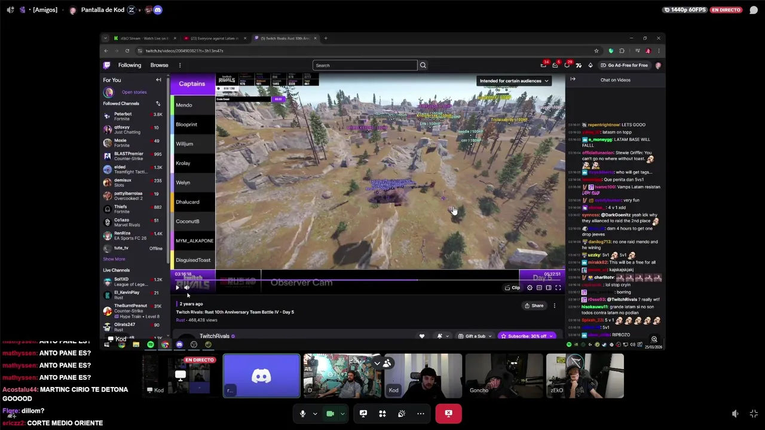The width and height of the screenshot is (765, 430).
Task: Select zEKO's video tile
Action: click(x=585, y=376)
